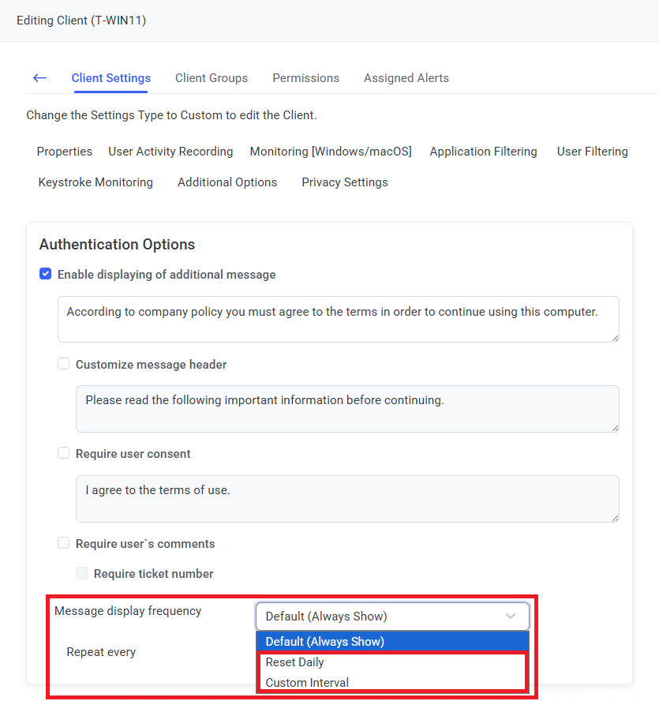Open Application Filtering settings

click(483, 152)
